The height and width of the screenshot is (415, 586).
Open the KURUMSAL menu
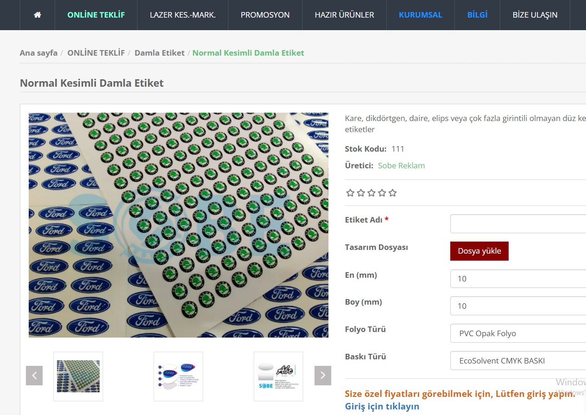click(420, 15)
